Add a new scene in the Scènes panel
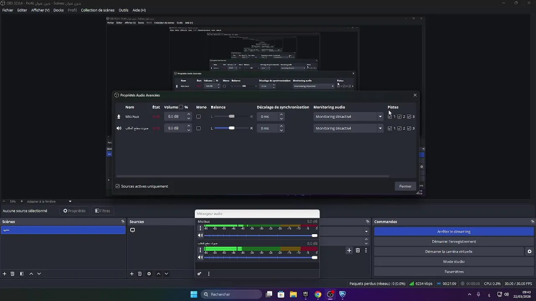The height and width of the screenshot is (301, 536). [x=5, y=274]
